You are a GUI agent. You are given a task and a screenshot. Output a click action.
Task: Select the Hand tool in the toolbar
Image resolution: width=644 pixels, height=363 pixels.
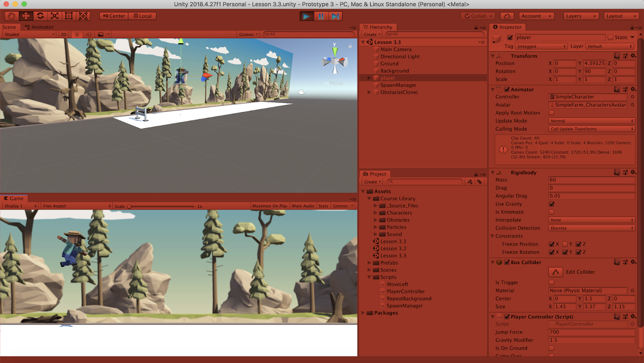tap(12, 16)
